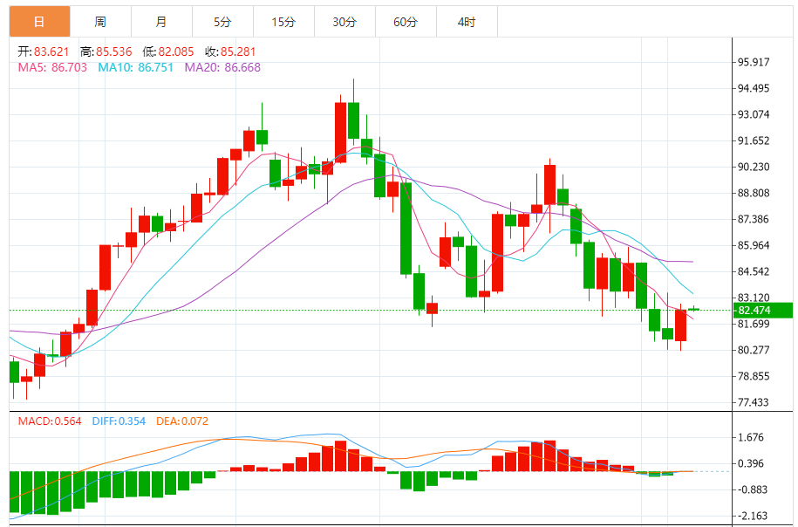798x527 pixels.
Task: Click the DIFF:0.354 indicator label
Action: [x=119, y=421]
